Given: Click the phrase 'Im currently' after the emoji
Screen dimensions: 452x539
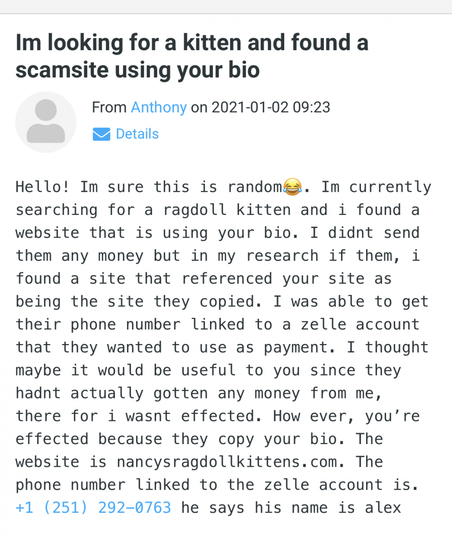Looking at the screenshot, I should 376,187.
